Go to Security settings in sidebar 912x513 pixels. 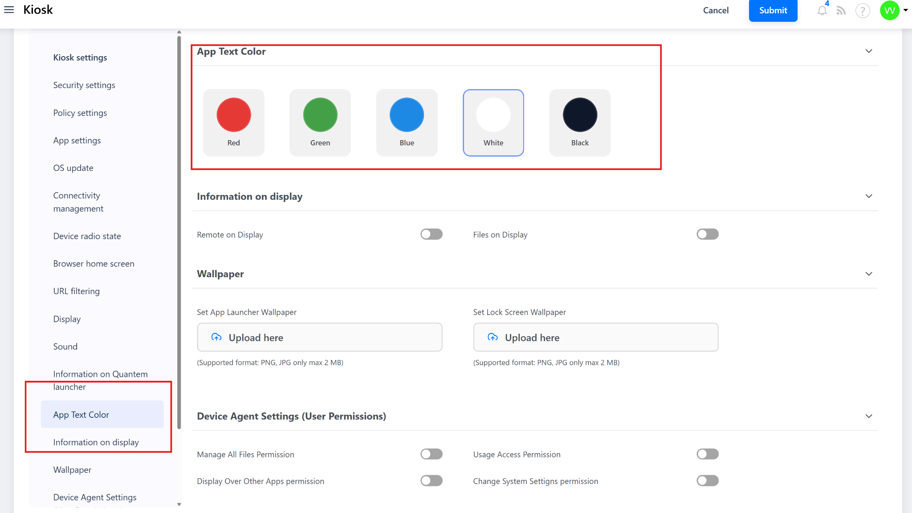(x=84, y=85)
